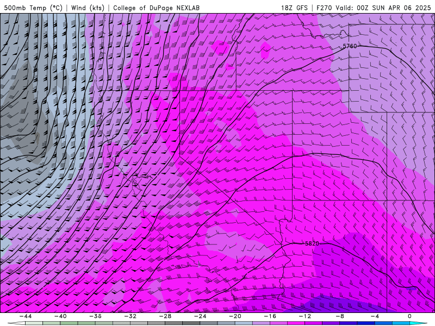Click the 5820 height contour label
This screenshot has height=326, width=435.
(x=312, y=243)
